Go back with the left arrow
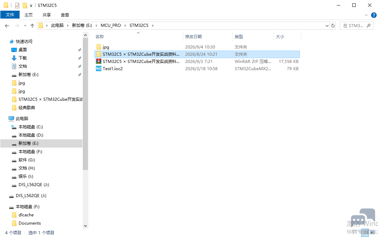Viewport: 378px width, 237px height. coord(7,25)
